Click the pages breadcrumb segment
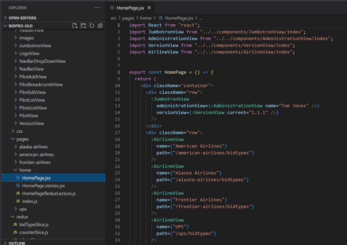347x245 pixels. [x=128, y=18]
